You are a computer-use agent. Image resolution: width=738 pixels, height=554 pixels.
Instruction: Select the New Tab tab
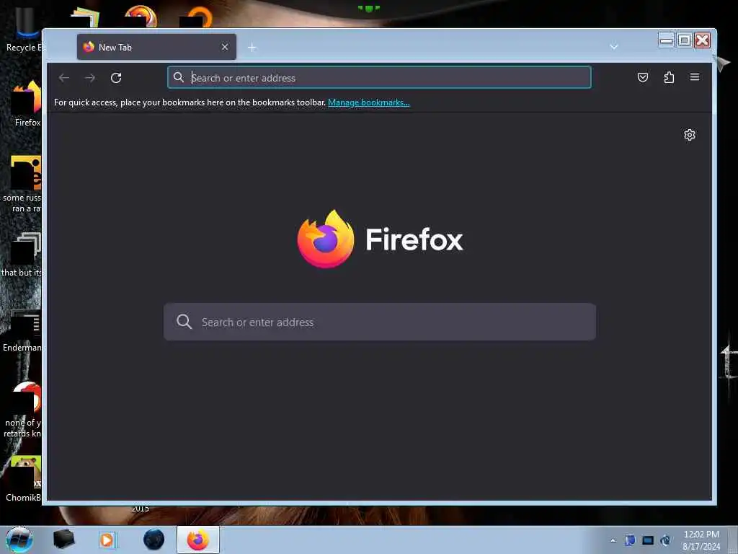pyautogui.click(x=156, y=47)
